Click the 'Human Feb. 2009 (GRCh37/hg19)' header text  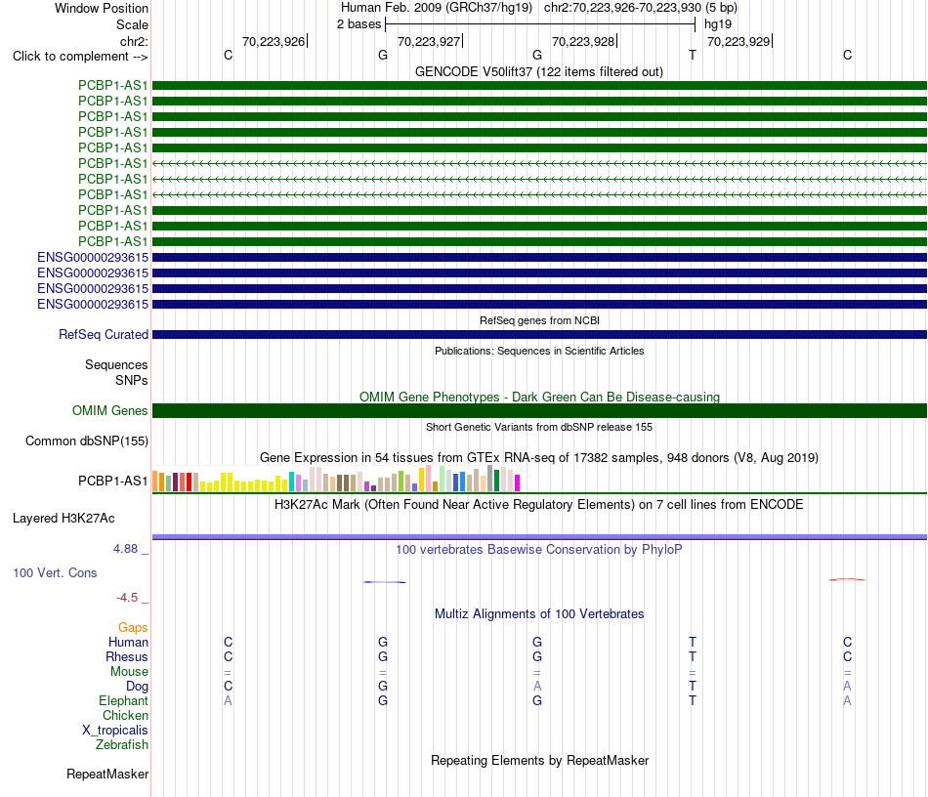tap(437, 8)
